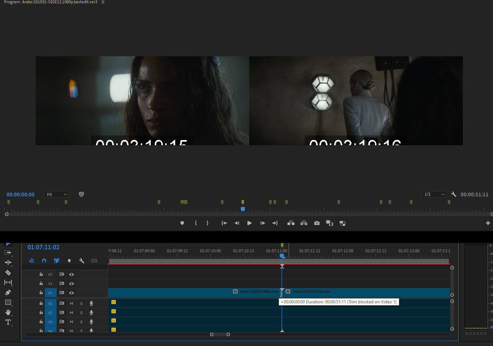493x346 pixels.
Task: Select the Track Select Forward tool
Action: [8, 253]
